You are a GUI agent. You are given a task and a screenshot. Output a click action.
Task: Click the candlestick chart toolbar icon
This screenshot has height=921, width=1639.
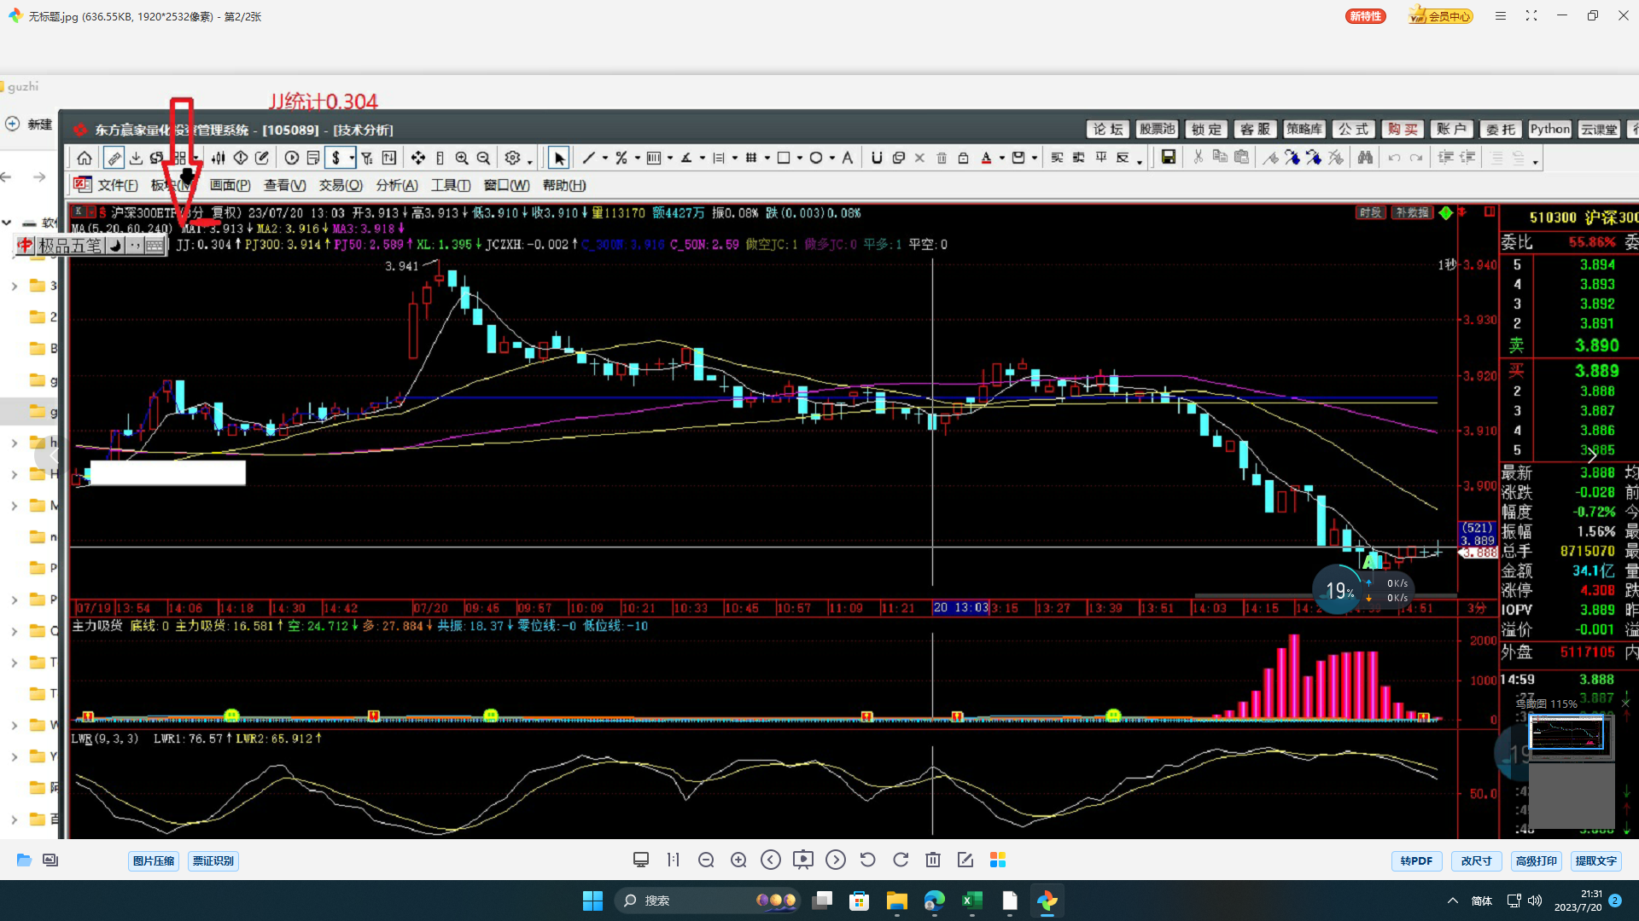(x=219, y=158)
